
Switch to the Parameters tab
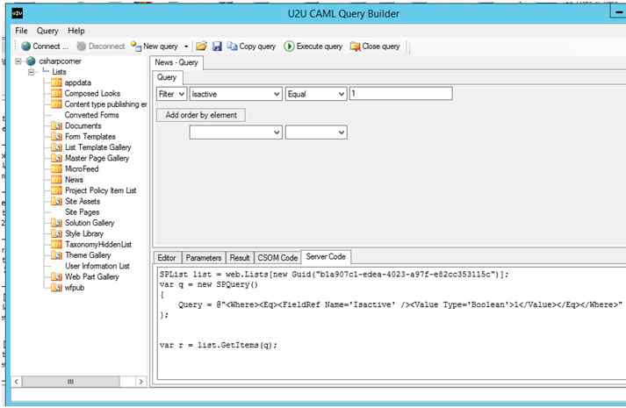(203, 258)
